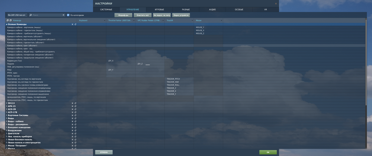Click the collapse all categories icon
Screen dimensions: 372x156
(10, 20)
